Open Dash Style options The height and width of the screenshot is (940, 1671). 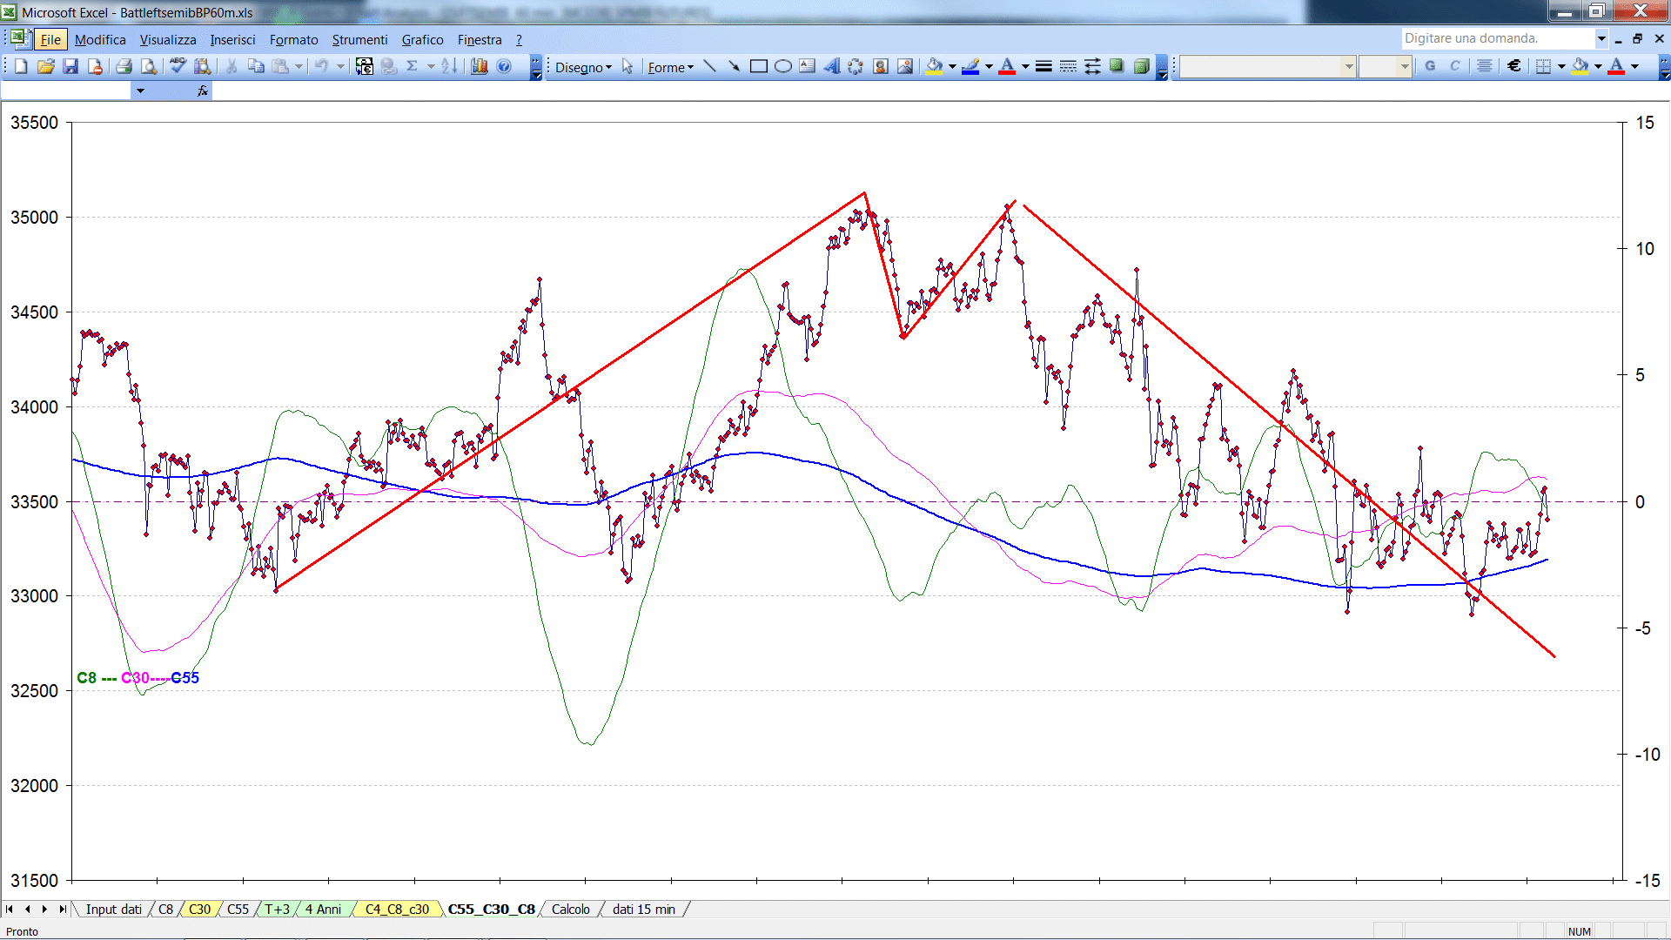coord(1068,66)
